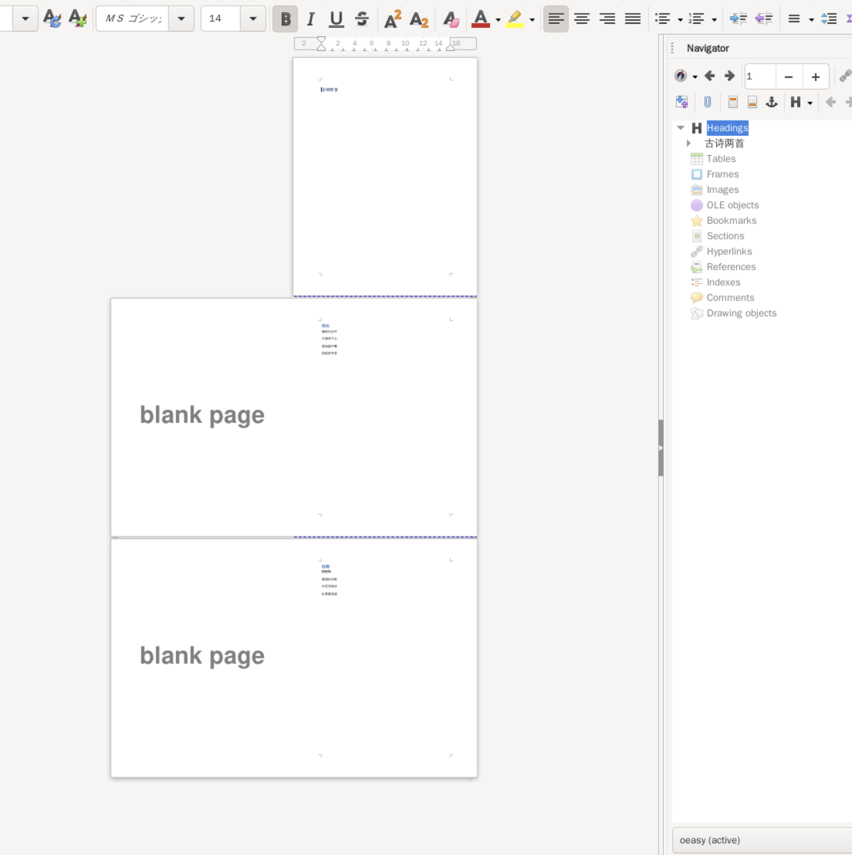
Task: Toggle the ordered numbered list
Action: tap(697, 19)
